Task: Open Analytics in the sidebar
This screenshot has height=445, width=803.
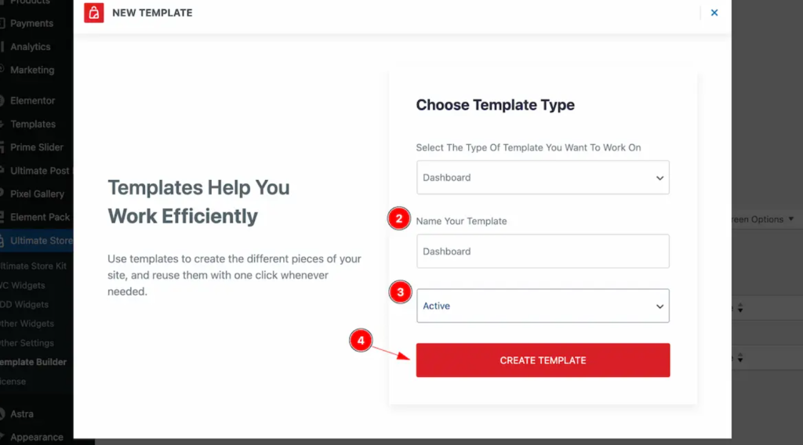Action: tap(31, 46)
